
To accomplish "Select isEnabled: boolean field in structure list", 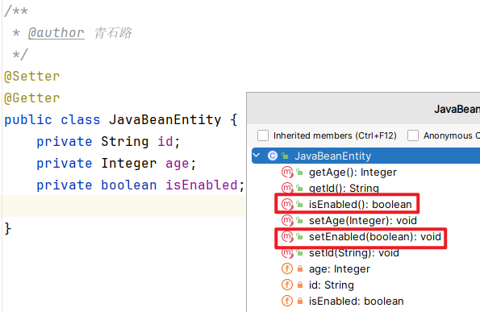I will [x=356, y=301].
